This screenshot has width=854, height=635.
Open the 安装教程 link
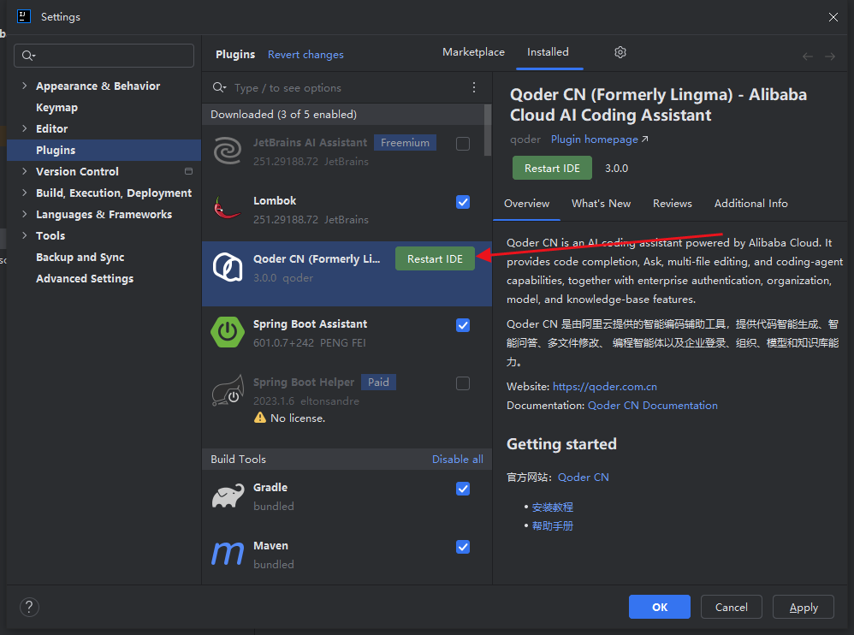click(552, 507)
